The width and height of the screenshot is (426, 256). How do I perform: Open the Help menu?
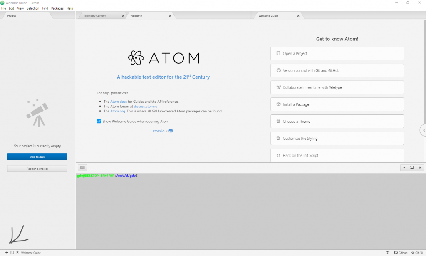point(70,8)
